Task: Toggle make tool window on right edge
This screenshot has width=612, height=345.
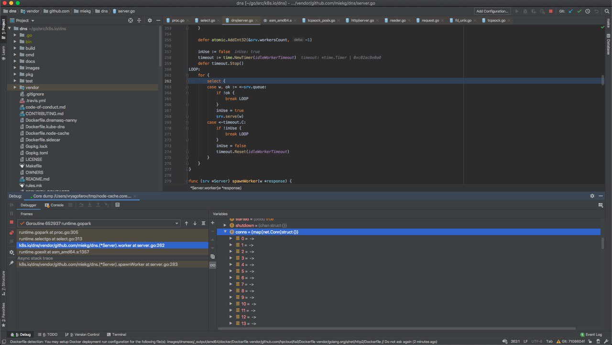Action: tap(608, 23)
